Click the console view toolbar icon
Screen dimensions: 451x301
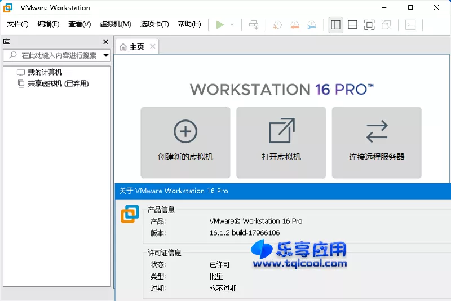[410, 25]
